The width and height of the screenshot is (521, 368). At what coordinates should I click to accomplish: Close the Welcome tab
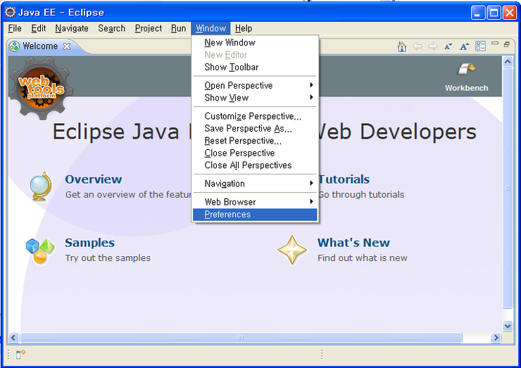[x=67, y=46]
